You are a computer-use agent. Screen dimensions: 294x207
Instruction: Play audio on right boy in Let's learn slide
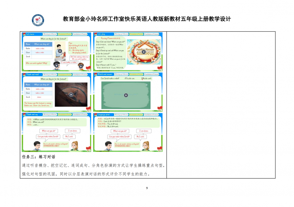(x=81, y=66)
